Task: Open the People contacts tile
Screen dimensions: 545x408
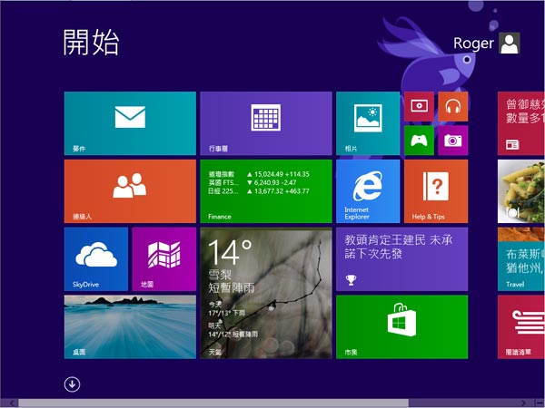Action: [130, 191]
